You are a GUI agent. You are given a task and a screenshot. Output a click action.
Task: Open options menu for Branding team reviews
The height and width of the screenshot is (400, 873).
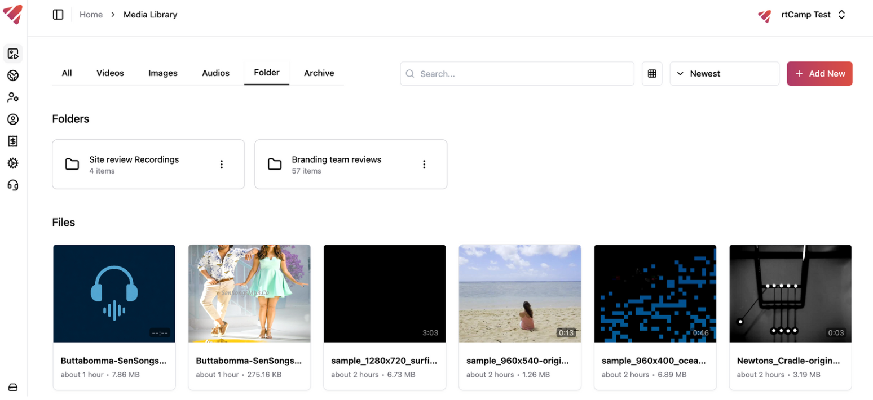pos(424,164)
